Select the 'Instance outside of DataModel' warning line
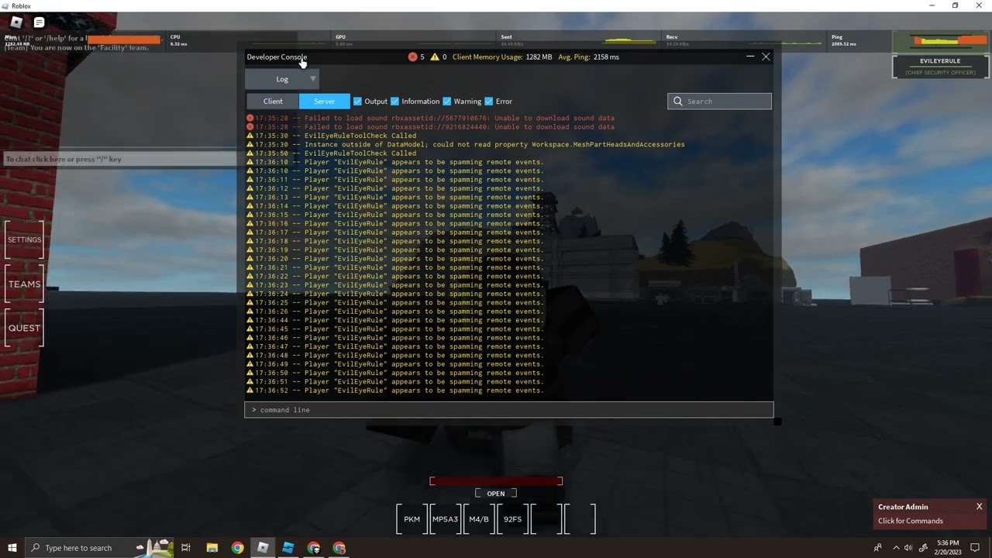Screen dimensions: 992x558 (466, 145)
